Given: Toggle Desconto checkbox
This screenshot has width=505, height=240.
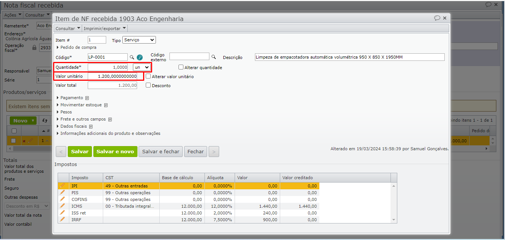Looking at the screenshot, I should point(148,85).
